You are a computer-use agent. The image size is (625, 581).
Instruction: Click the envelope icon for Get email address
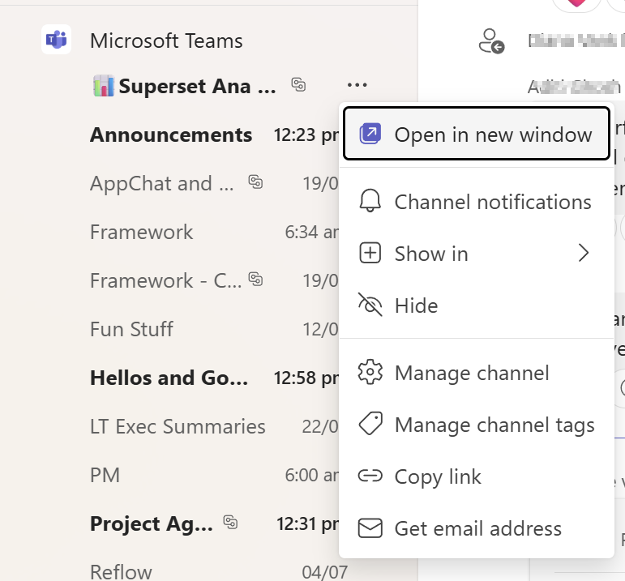coord(370,528)
